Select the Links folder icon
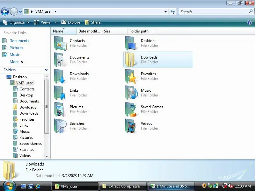Image resolution: width=255 pixels, height=191 pixels. (x=60, y=93)
